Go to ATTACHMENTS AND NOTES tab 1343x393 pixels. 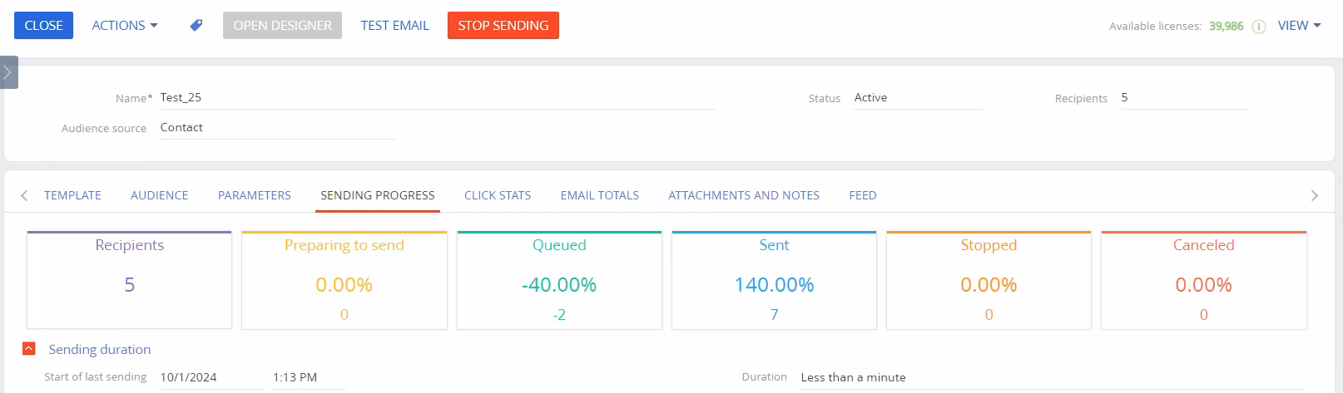point(744,195)
